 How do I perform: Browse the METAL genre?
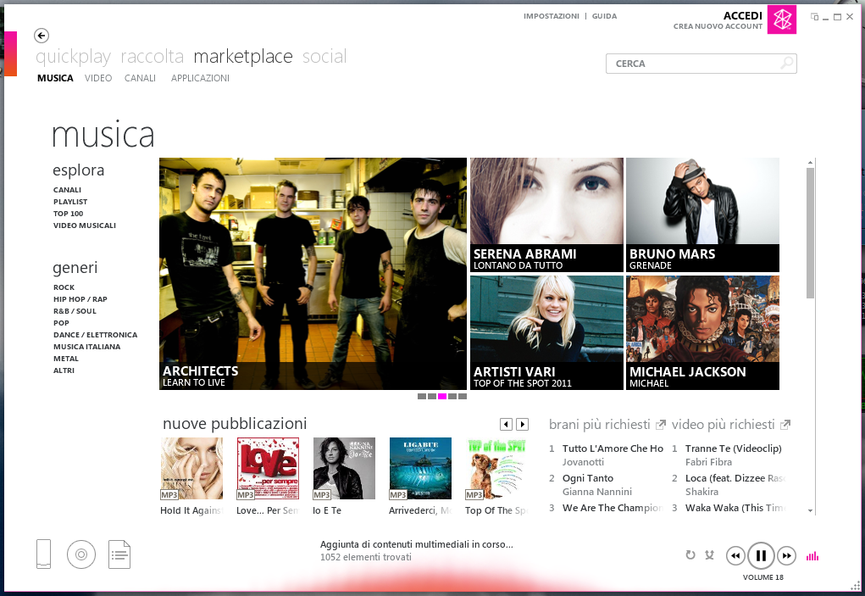click(x=66, y=359)
